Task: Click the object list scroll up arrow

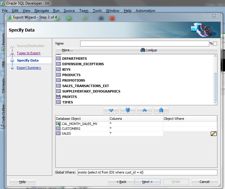Action: 215,56
